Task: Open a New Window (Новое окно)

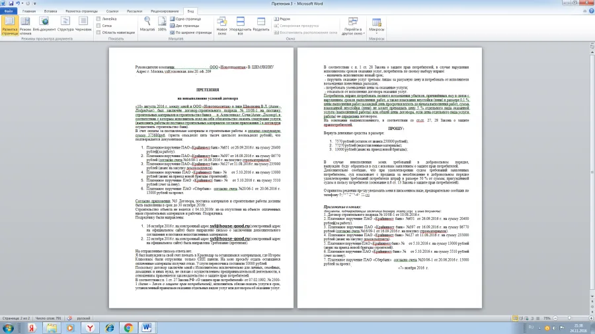Action: pyautogui.click(x=221, y=25)
